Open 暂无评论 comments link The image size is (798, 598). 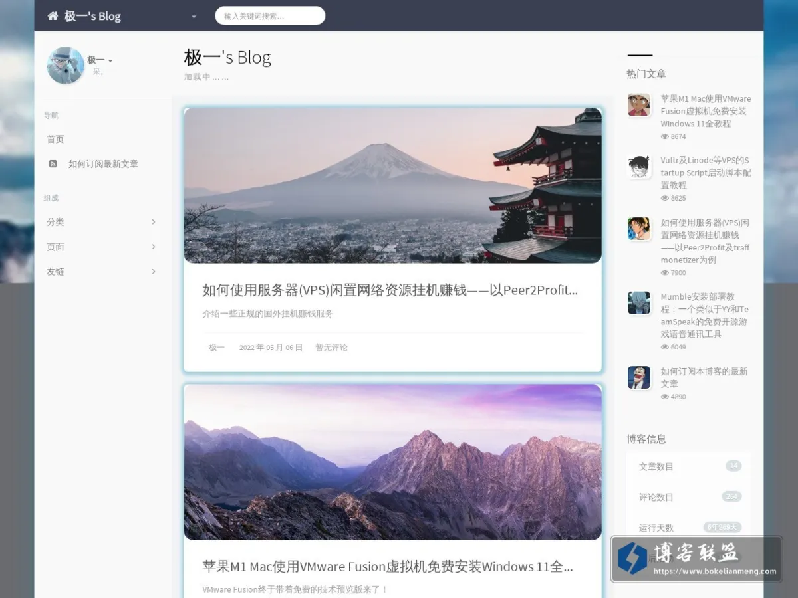331,348
